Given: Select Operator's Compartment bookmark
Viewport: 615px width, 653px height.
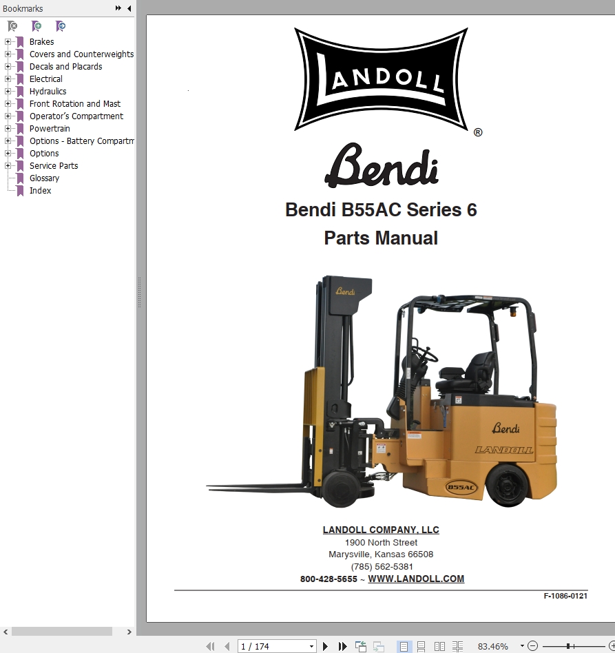Looking at the screenshot, I should 76,116.
